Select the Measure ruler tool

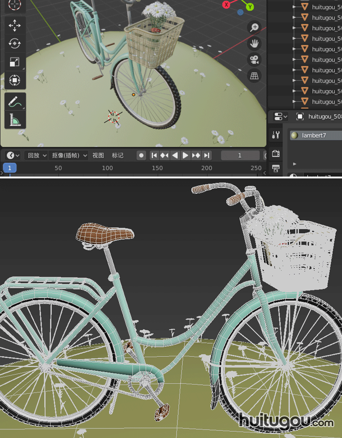pos(15,120)
